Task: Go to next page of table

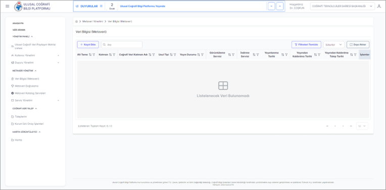Action: click(x=343, y=126)
